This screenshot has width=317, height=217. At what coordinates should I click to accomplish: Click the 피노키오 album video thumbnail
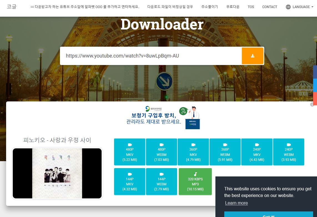pos(57,173)
